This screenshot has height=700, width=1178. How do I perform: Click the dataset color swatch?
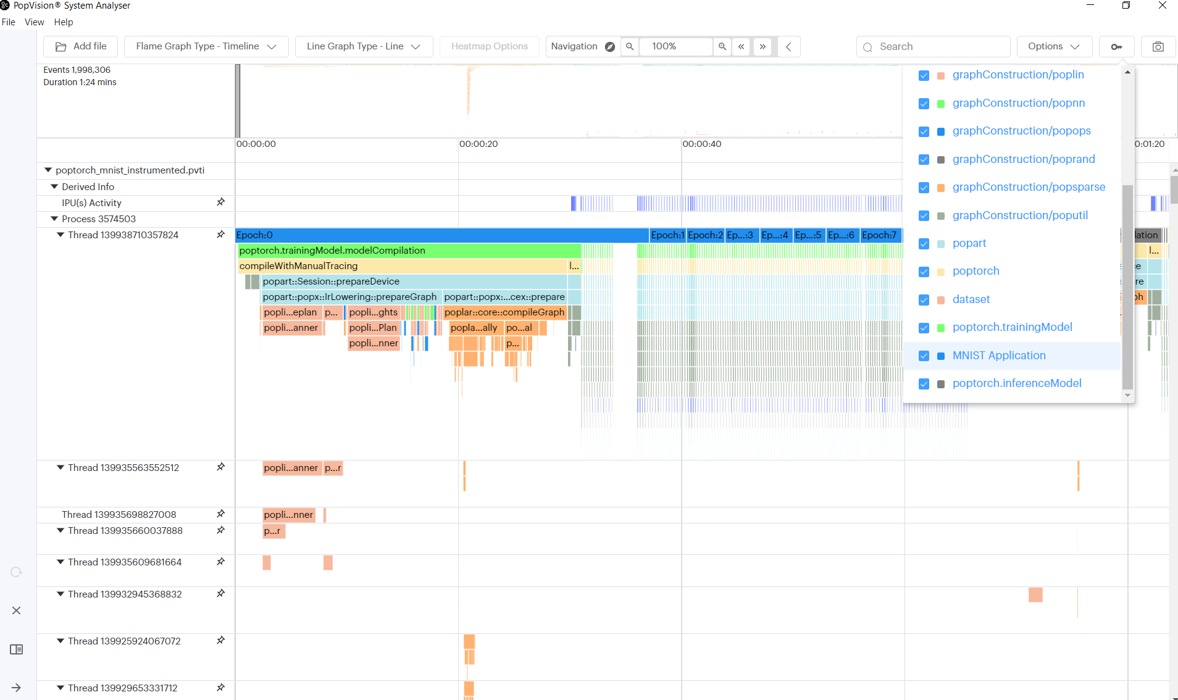[x=941, y=300]
